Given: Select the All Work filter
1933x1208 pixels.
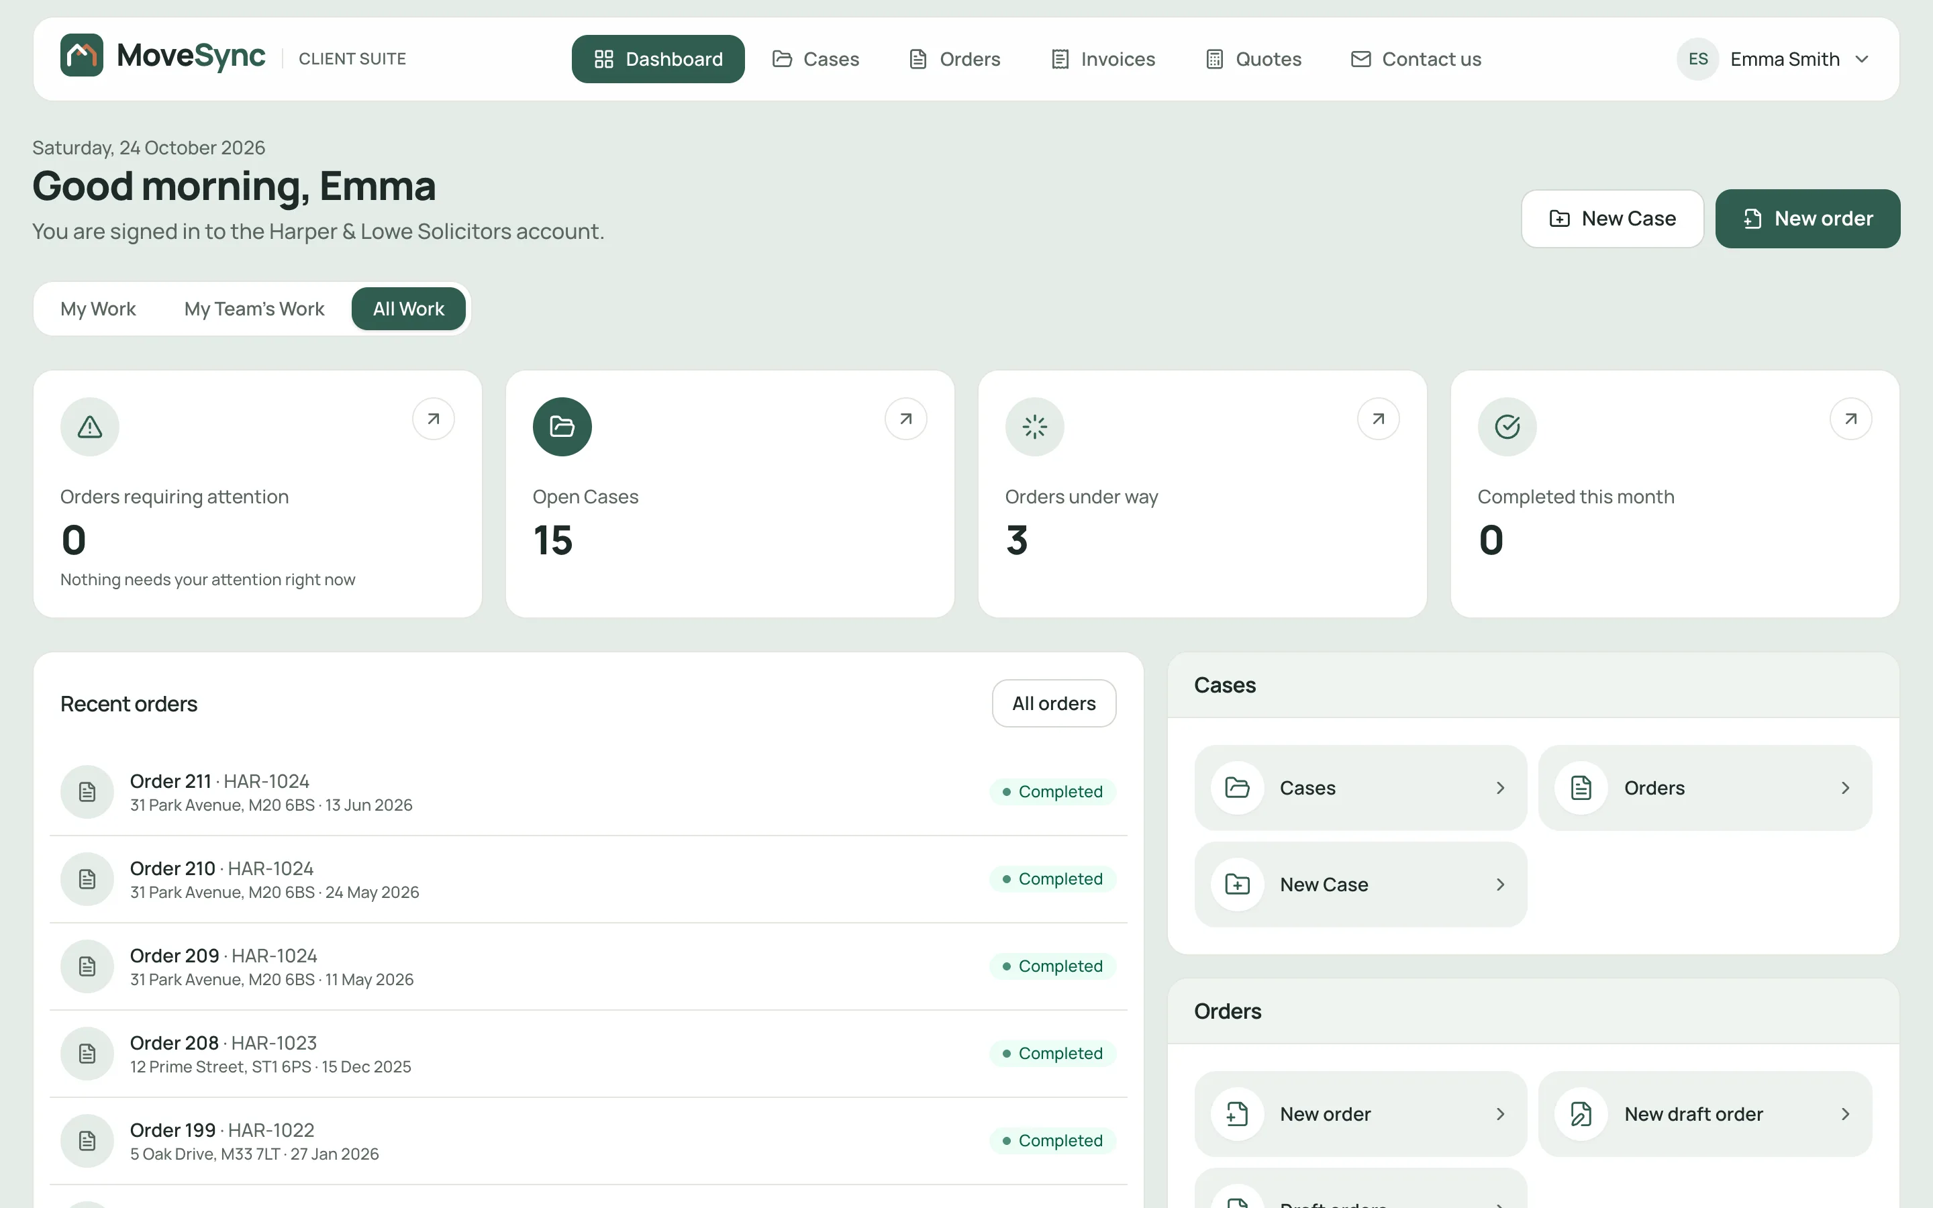Looking at the screenshot, I should click(408, 309).
